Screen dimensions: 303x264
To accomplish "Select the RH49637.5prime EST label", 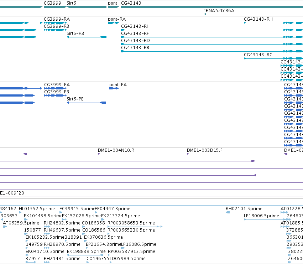I will click(62, 230).
